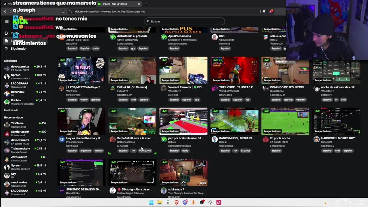
Task: Open 'Battlefield 6 esta a la vuel...' title
Action: point(135,138)
